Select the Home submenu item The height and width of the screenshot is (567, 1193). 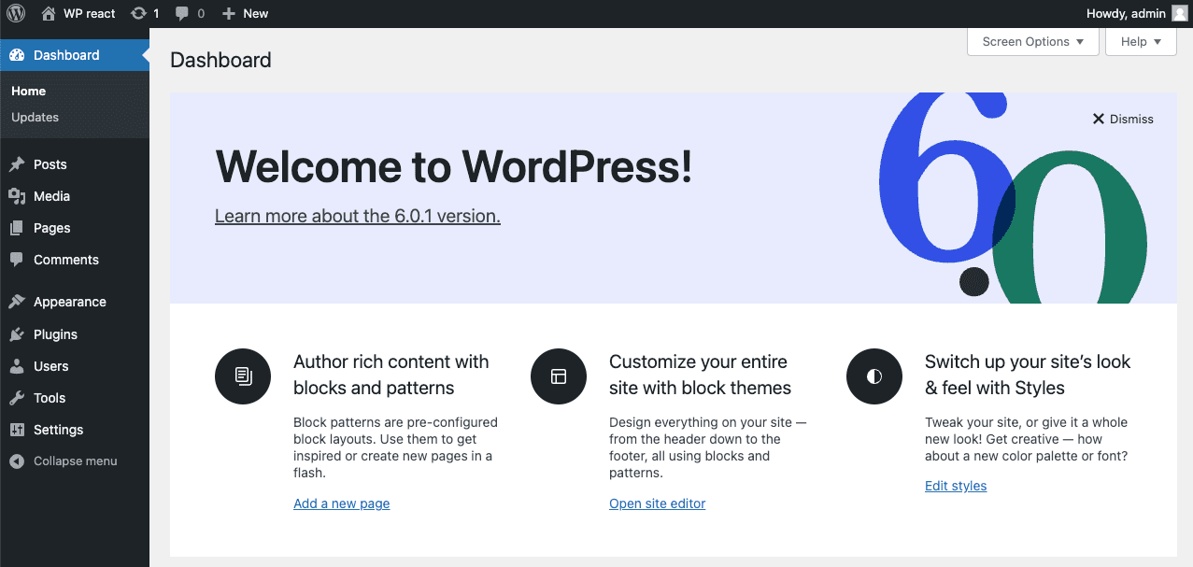pyautogui.click(x=28, y=91)
